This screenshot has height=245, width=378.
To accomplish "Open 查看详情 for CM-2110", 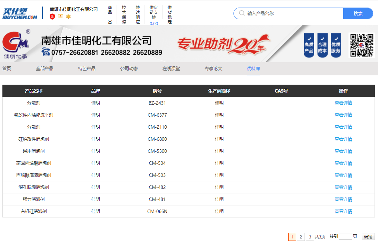I will pyautogui.click(x=343, y=127).
